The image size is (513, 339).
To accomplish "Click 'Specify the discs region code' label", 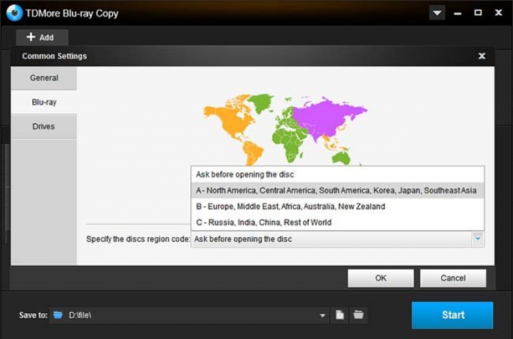I will coord(138,239).
